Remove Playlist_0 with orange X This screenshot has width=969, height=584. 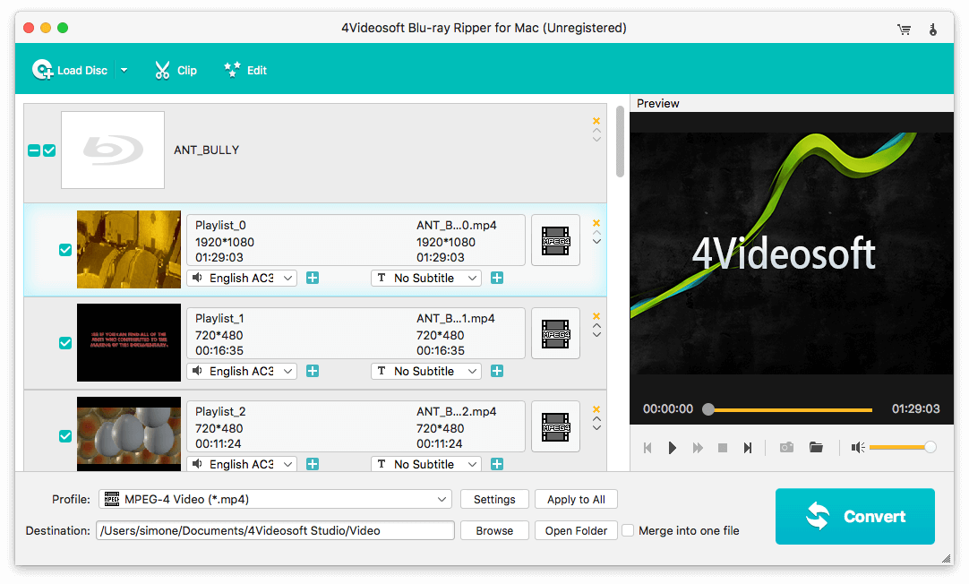click(x=596, y=223)
